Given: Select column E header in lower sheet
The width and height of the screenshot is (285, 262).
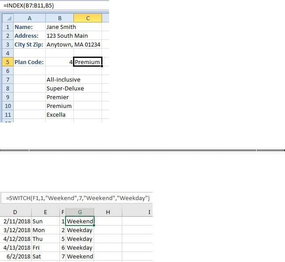Looking at the screenshot, I should click(45, 212).
